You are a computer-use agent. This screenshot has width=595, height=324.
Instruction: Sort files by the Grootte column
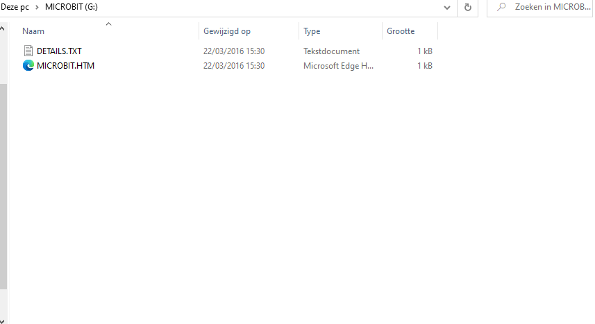click(x=401, y=31)
